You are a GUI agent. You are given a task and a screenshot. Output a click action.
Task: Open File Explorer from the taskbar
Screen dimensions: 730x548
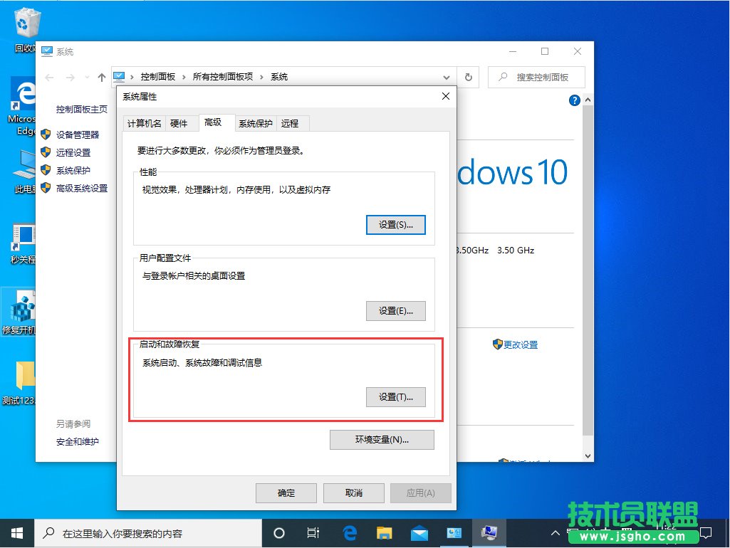pos(385,532)
